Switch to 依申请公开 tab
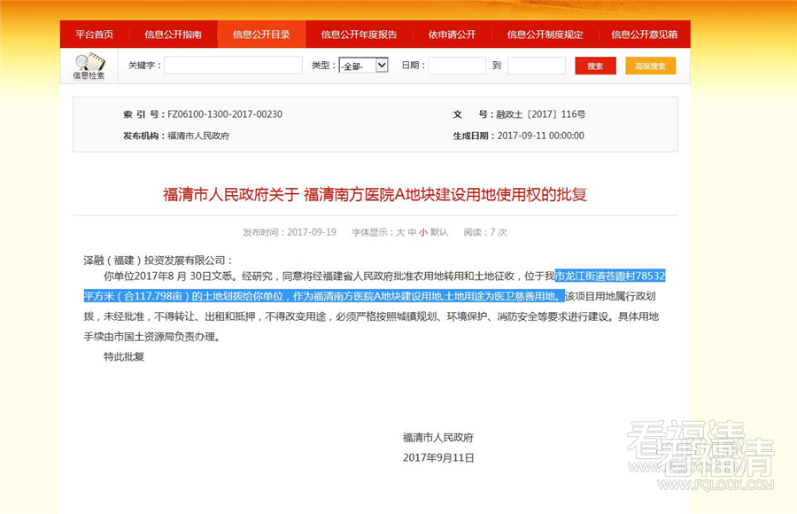 [x=452, y=35]
